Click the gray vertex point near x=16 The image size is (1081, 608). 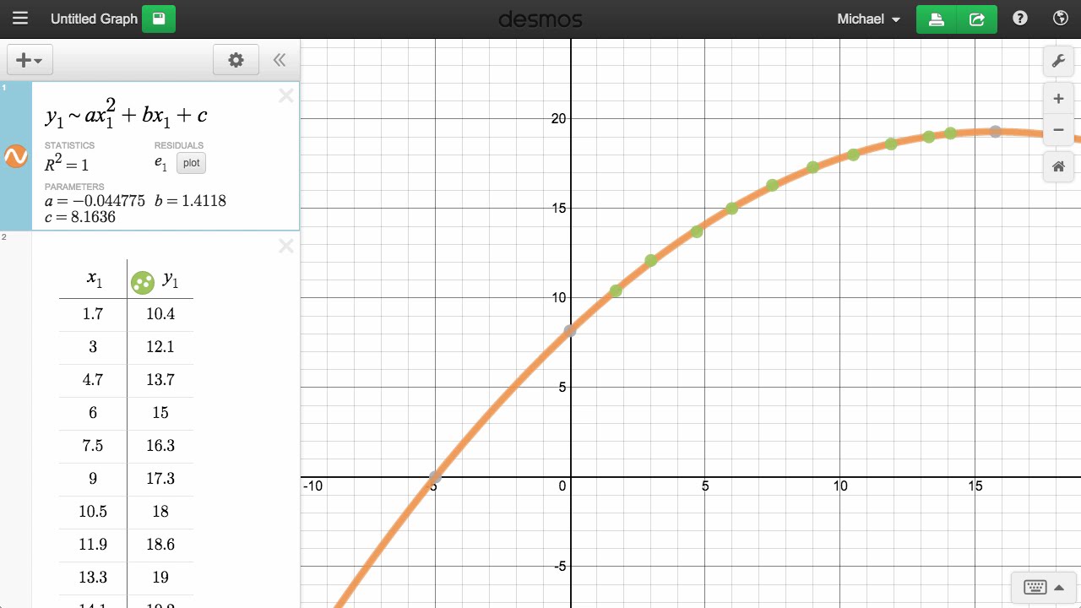click(x=996, y=132)
